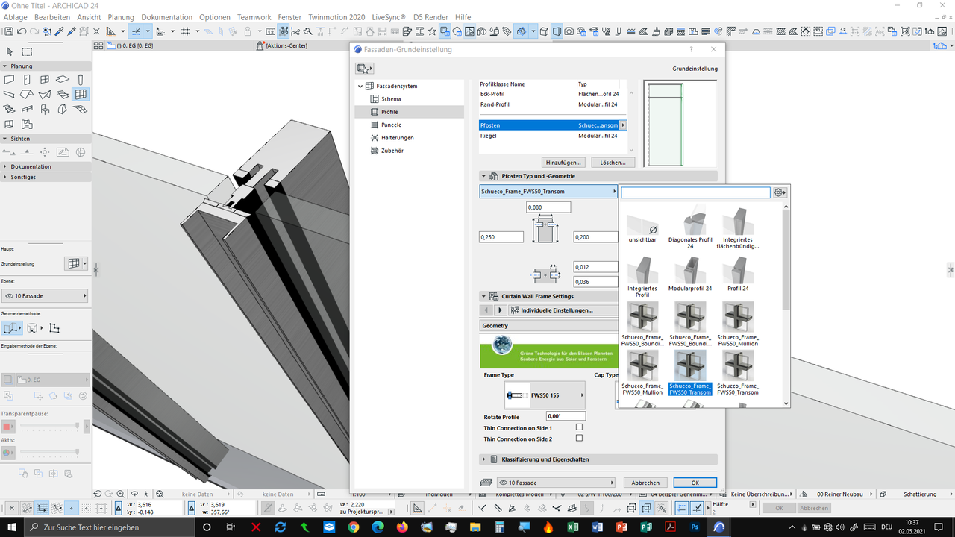This screenshot has width=955, height=537.
Task: Select Schema in the Fassadensystem tree
Action: 390,98
